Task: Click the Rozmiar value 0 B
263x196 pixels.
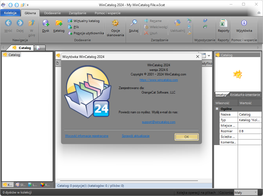Action: tap(250, 131)
